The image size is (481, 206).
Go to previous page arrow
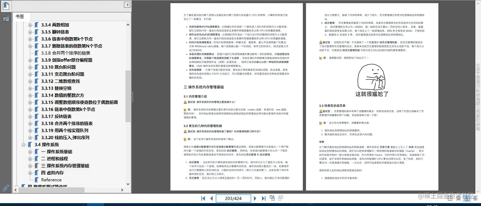pos(211,199)
